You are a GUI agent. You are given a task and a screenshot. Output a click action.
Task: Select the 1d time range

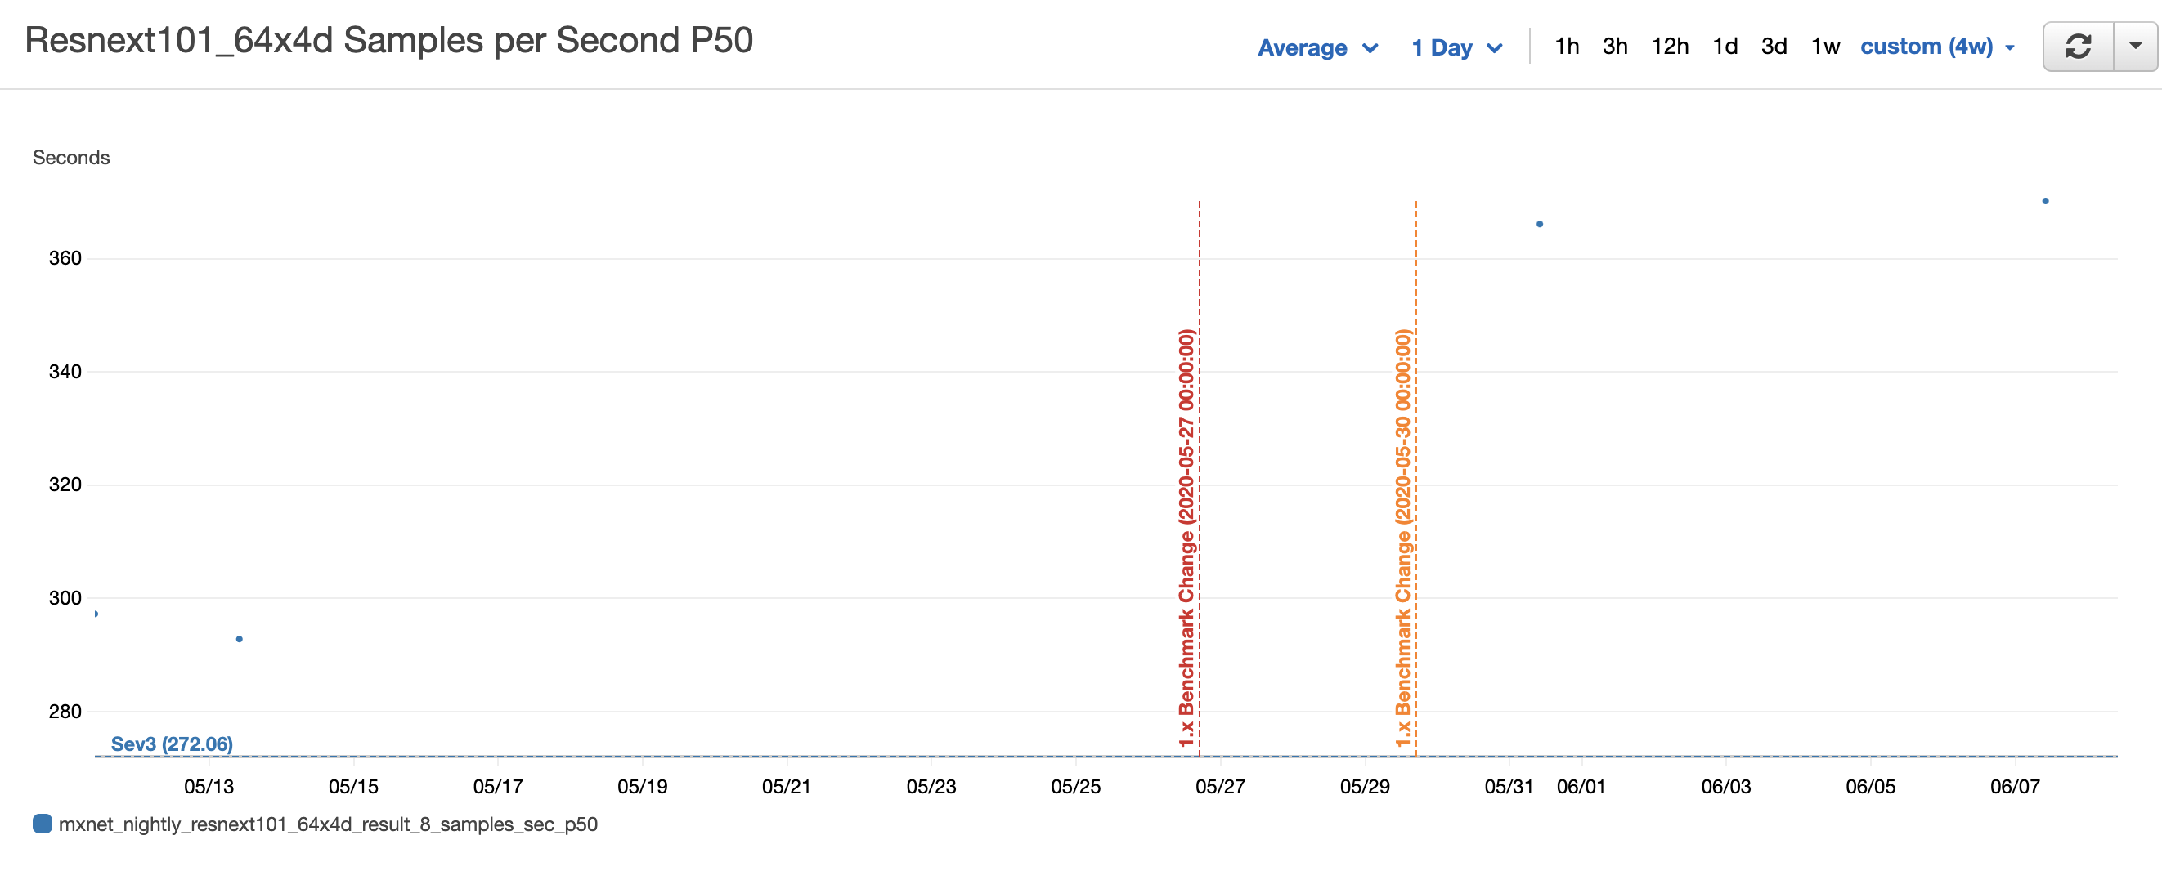[1725, 46]
